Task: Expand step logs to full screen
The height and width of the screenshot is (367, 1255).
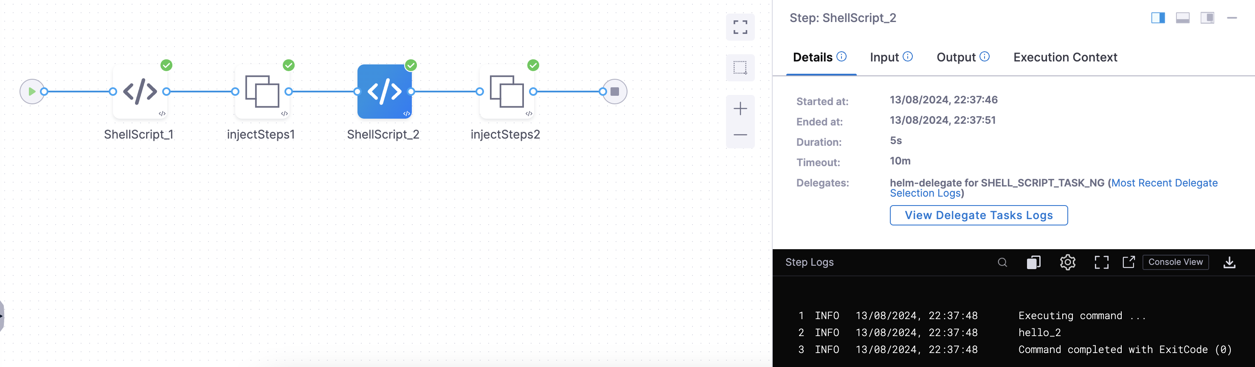Action: pos(1101,262)
